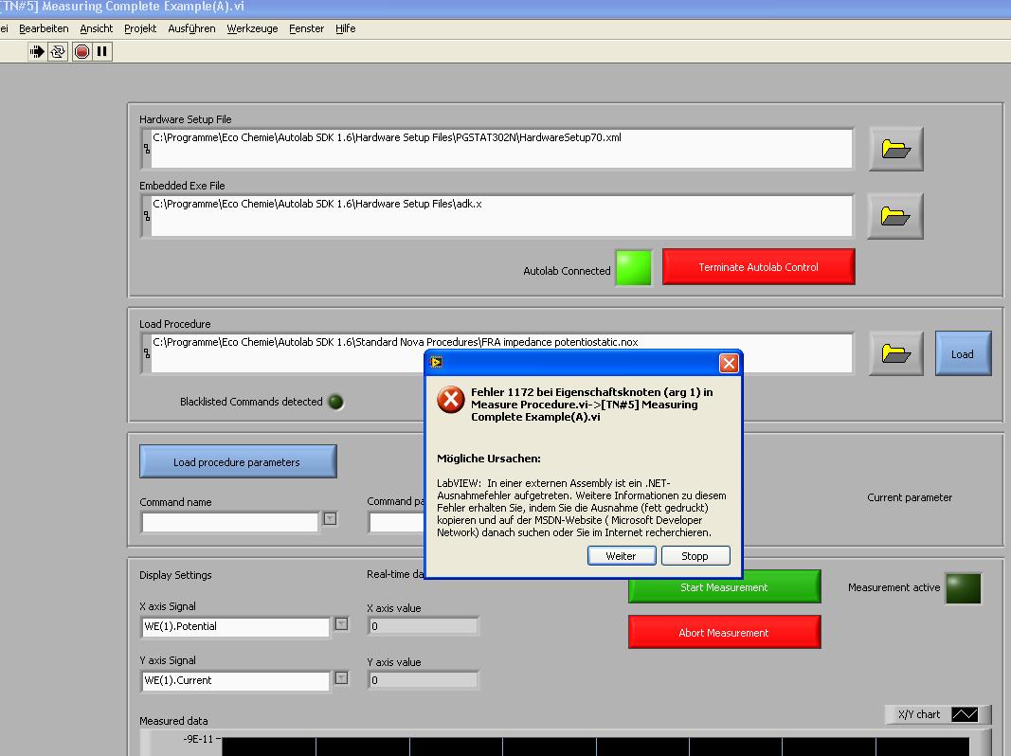Viewport: 1011px width, 756px height.
Task: Open folder browser for Load Procedure path
Action: pos(896,353)
